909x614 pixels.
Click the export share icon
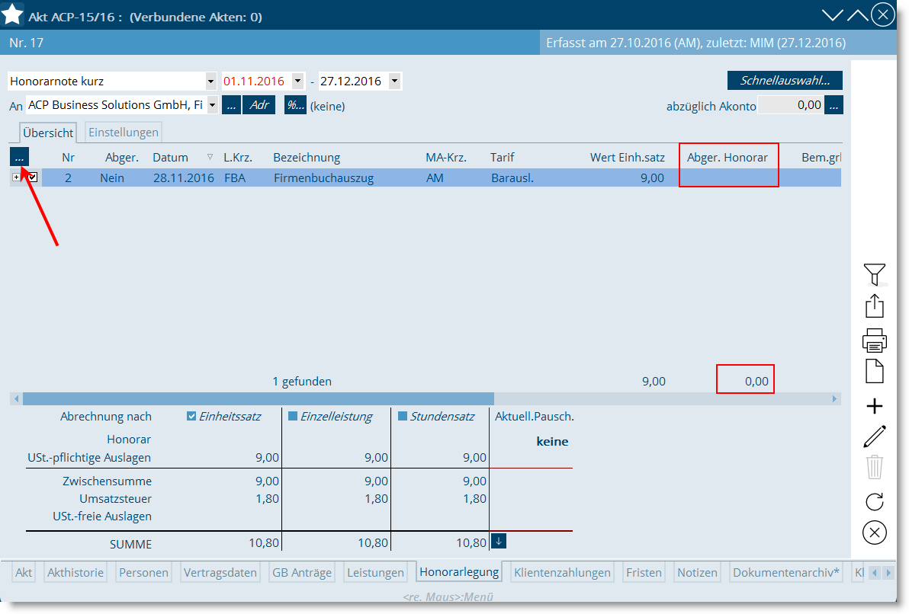tap(875, 306)
